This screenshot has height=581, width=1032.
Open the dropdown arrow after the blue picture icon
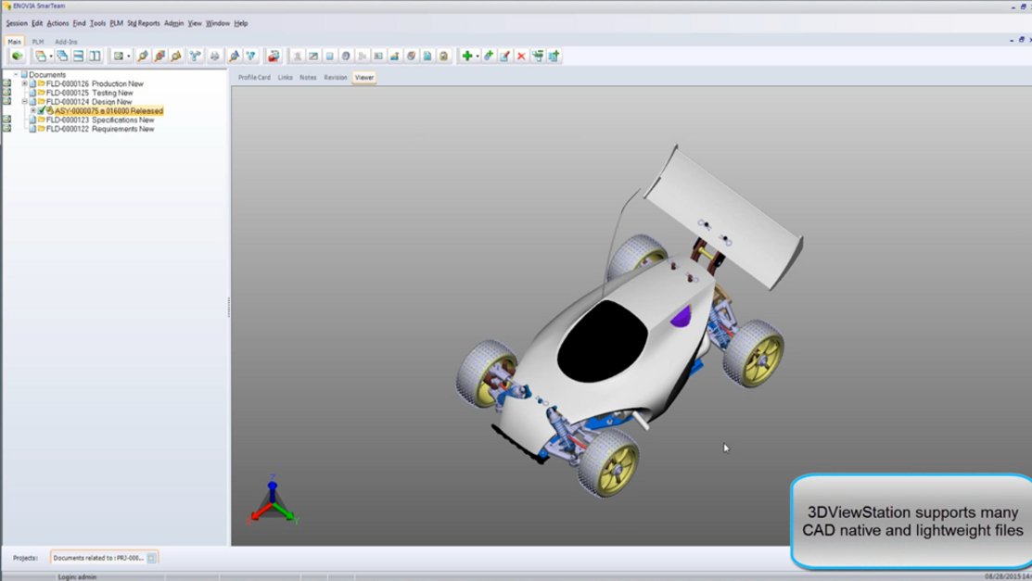pyautogui.click(x=128, y=57)
